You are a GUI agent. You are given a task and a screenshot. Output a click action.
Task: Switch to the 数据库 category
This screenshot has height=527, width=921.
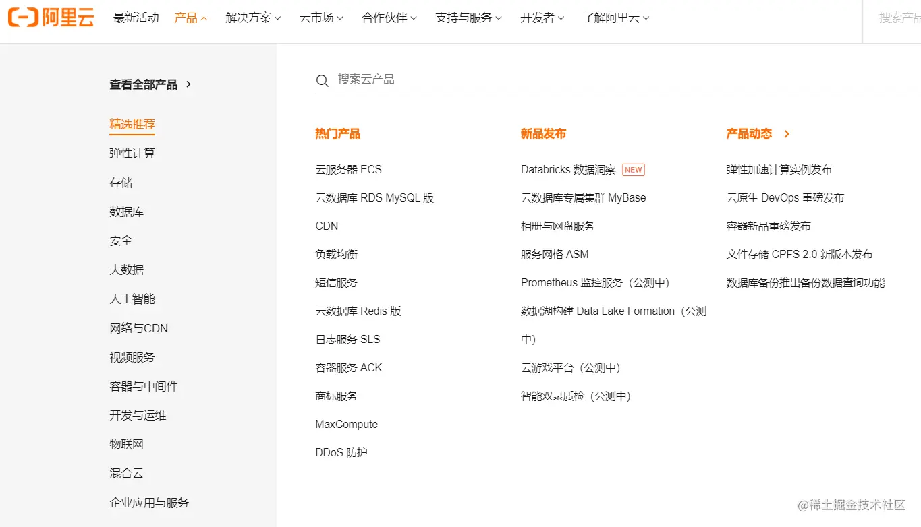pyautogui.click(x=127, y=212)
